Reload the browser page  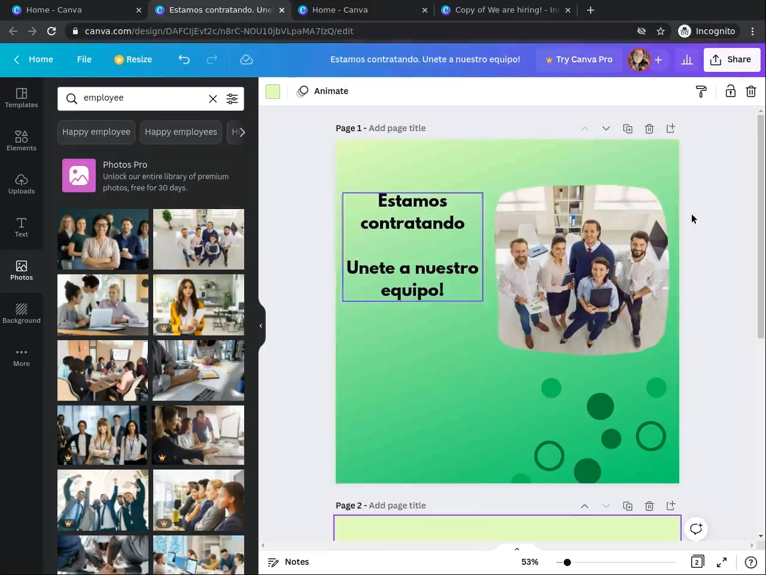click(51, 31)
